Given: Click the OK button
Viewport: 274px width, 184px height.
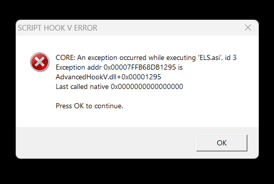Looking at the screenshot, I should tap(222, 143).
